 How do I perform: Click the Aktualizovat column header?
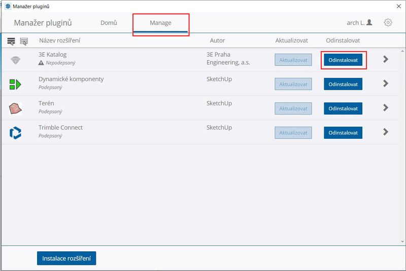tap(291, 41)
